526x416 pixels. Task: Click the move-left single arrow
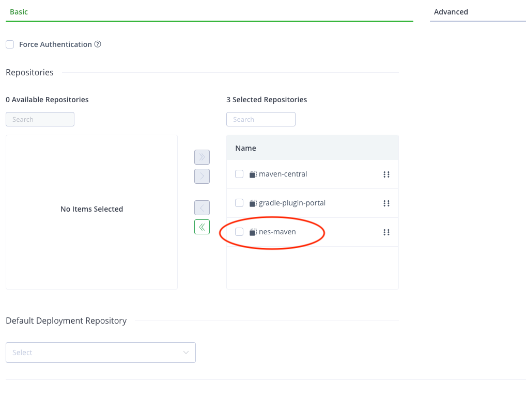(x=202, y=207)
